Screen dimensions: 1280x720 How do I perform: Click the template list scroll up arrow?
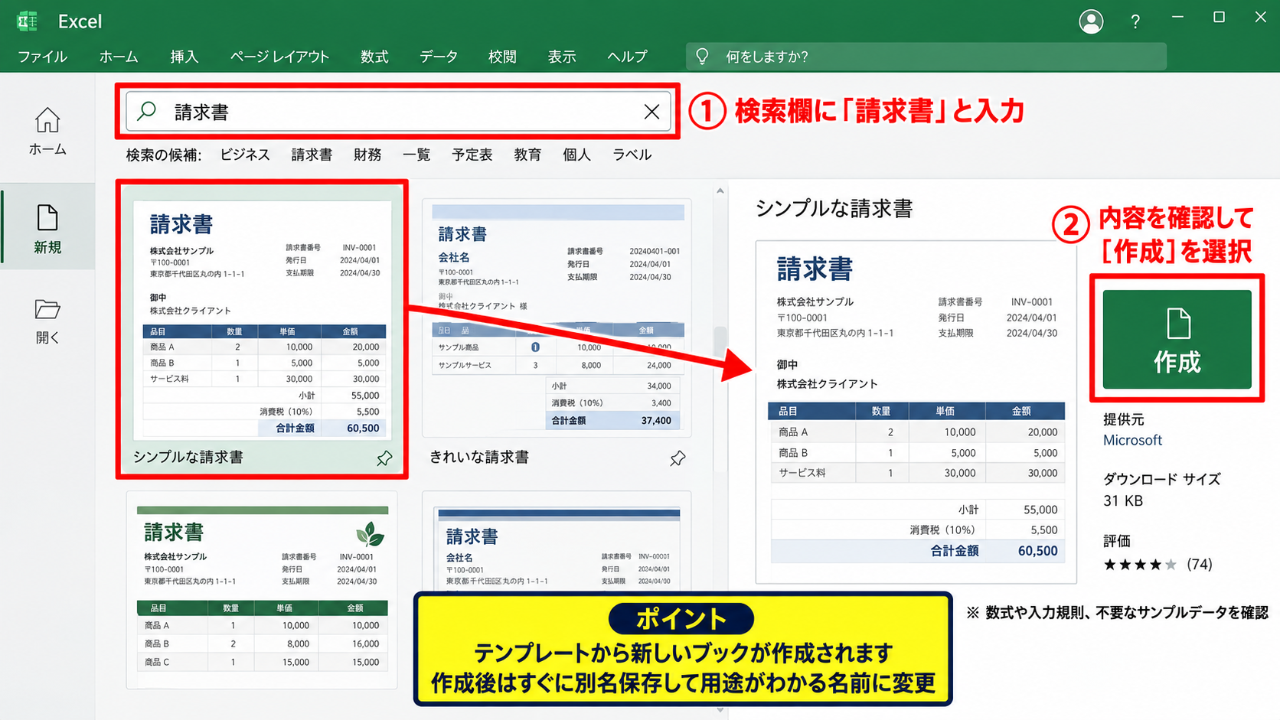[x=720, y=191]
